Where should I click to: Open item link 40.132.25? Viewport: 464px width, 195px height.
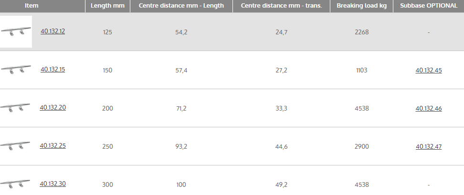click(x=53, y=146)
